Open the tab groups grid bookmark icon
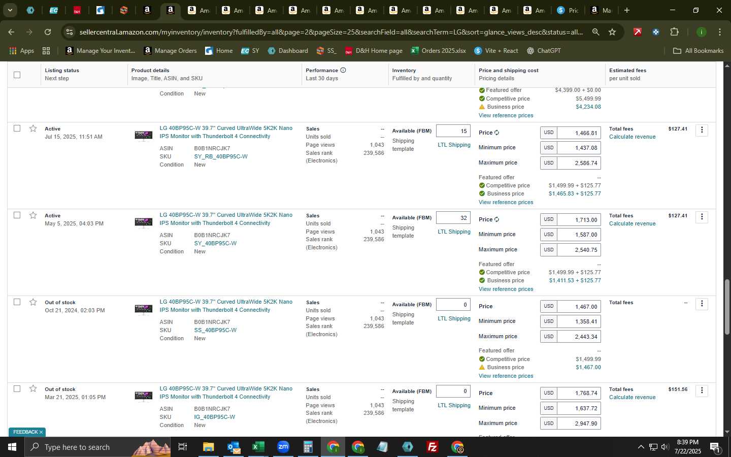Viewport: 731px width, 457px height. (46, 51)
